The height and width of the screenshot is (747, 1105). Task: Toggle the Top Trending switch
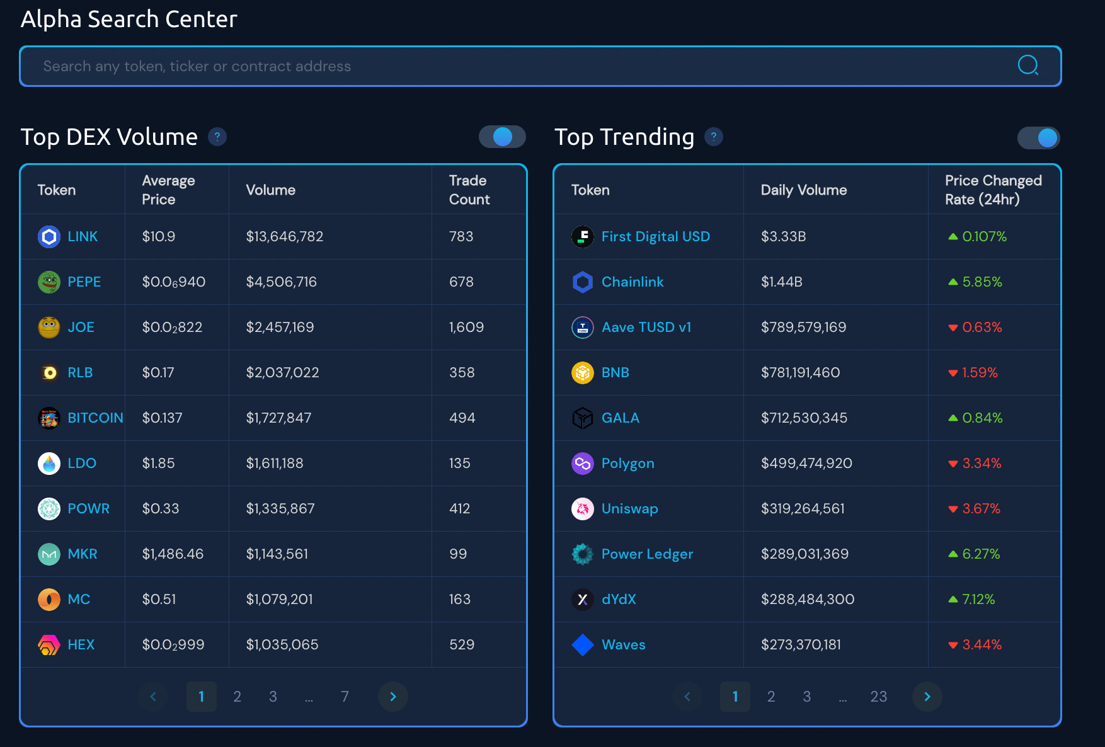pos(1039,137)
